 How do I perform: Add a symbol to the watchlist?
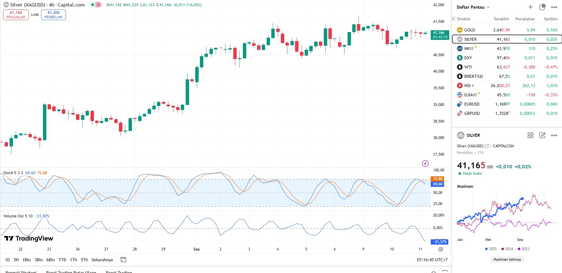coord(530,7)
